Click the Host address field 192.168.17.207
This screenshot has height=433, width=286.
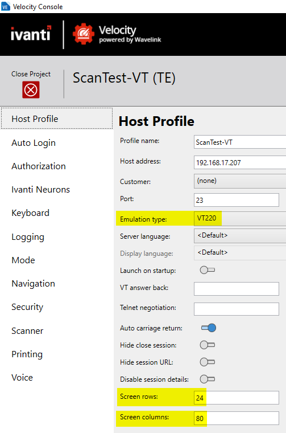pyautogui.click(x=240, y=162)
